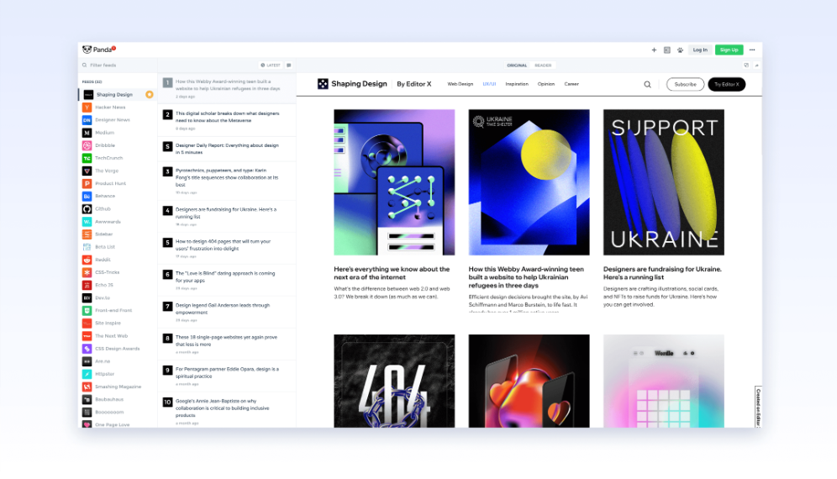
Task: Select the Behance feed icon
Action: coord(87,196)
